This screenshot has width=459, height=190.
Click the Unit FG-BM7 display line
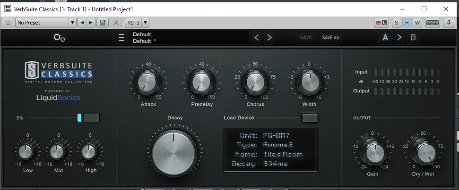click(265, 135)
